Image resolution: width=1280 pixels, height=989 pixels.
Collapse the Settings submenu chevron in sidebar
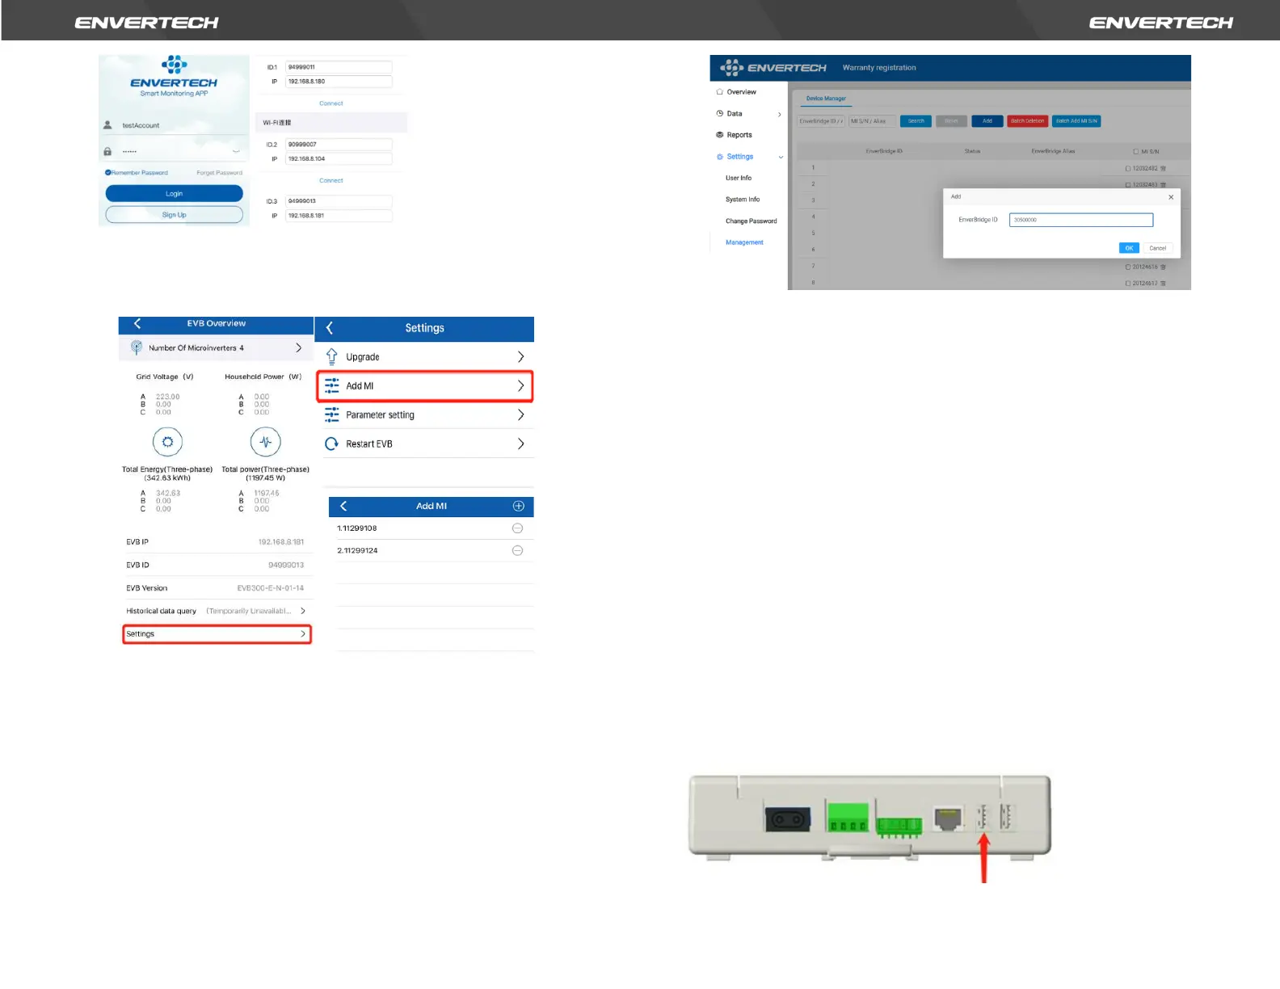[x=781, y=157]
